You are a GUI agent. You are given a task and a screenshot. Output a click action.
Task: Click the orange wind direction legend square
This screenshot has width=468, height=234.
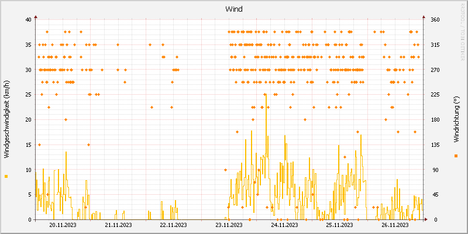pos(456,156)
